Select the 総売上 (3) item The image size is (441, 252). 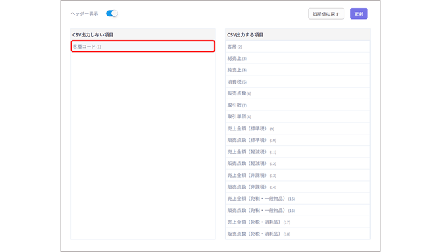tap(298, 58)
